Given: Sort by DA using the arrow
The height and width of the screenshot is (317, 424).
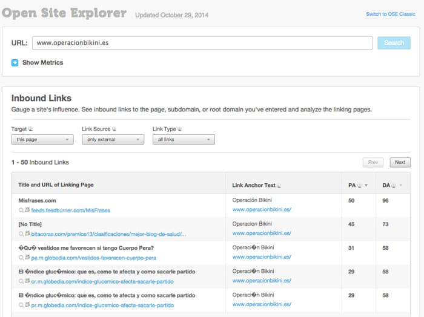Looking at the screenshot, I should tap(401, 185).
